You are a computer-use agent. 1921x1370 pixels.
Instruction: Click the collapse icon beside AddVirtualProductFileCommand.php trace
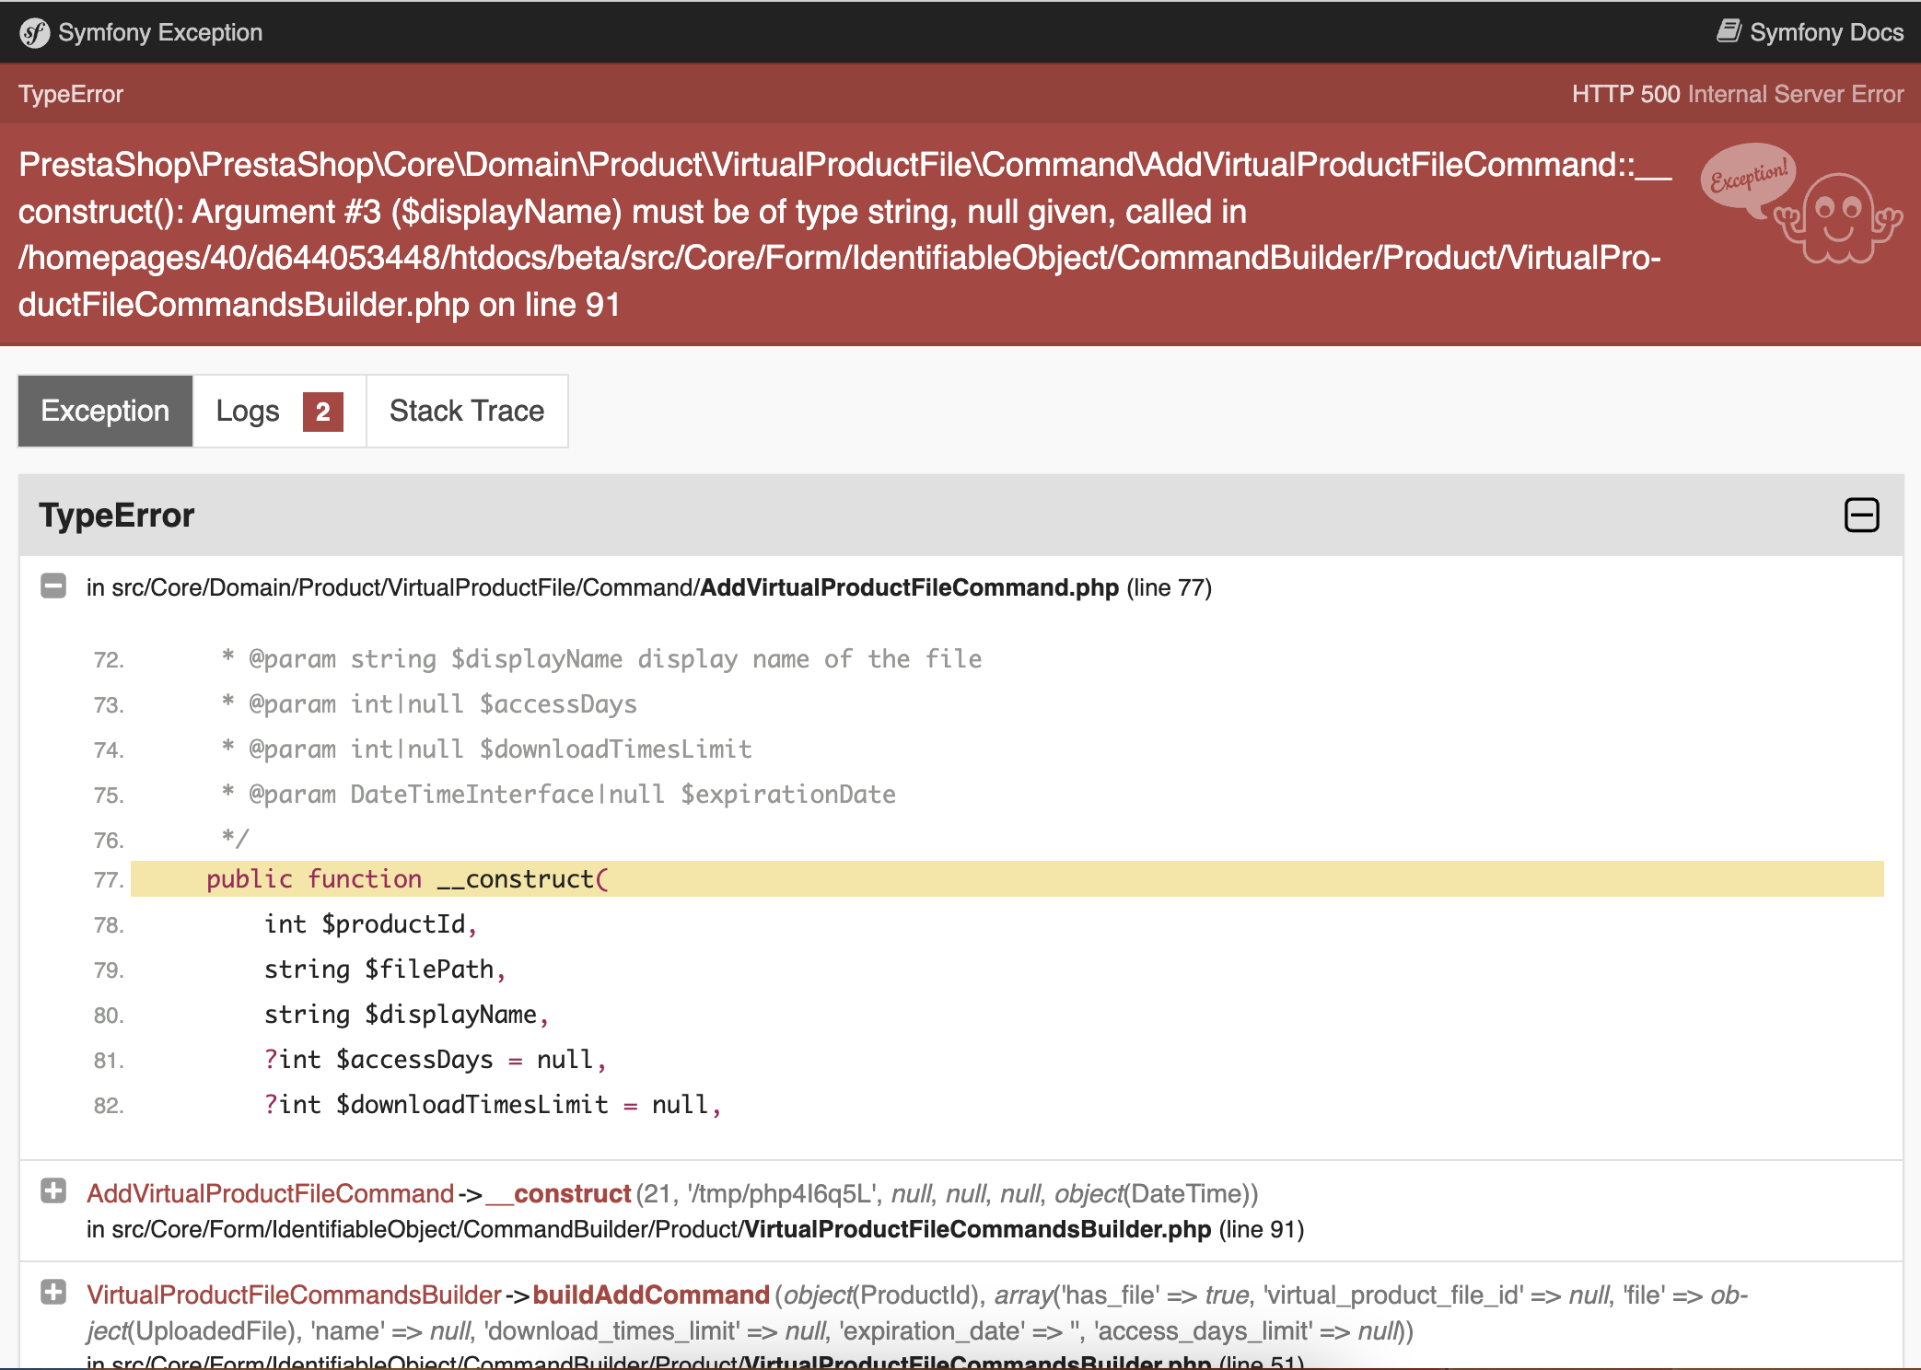[54, 586]
